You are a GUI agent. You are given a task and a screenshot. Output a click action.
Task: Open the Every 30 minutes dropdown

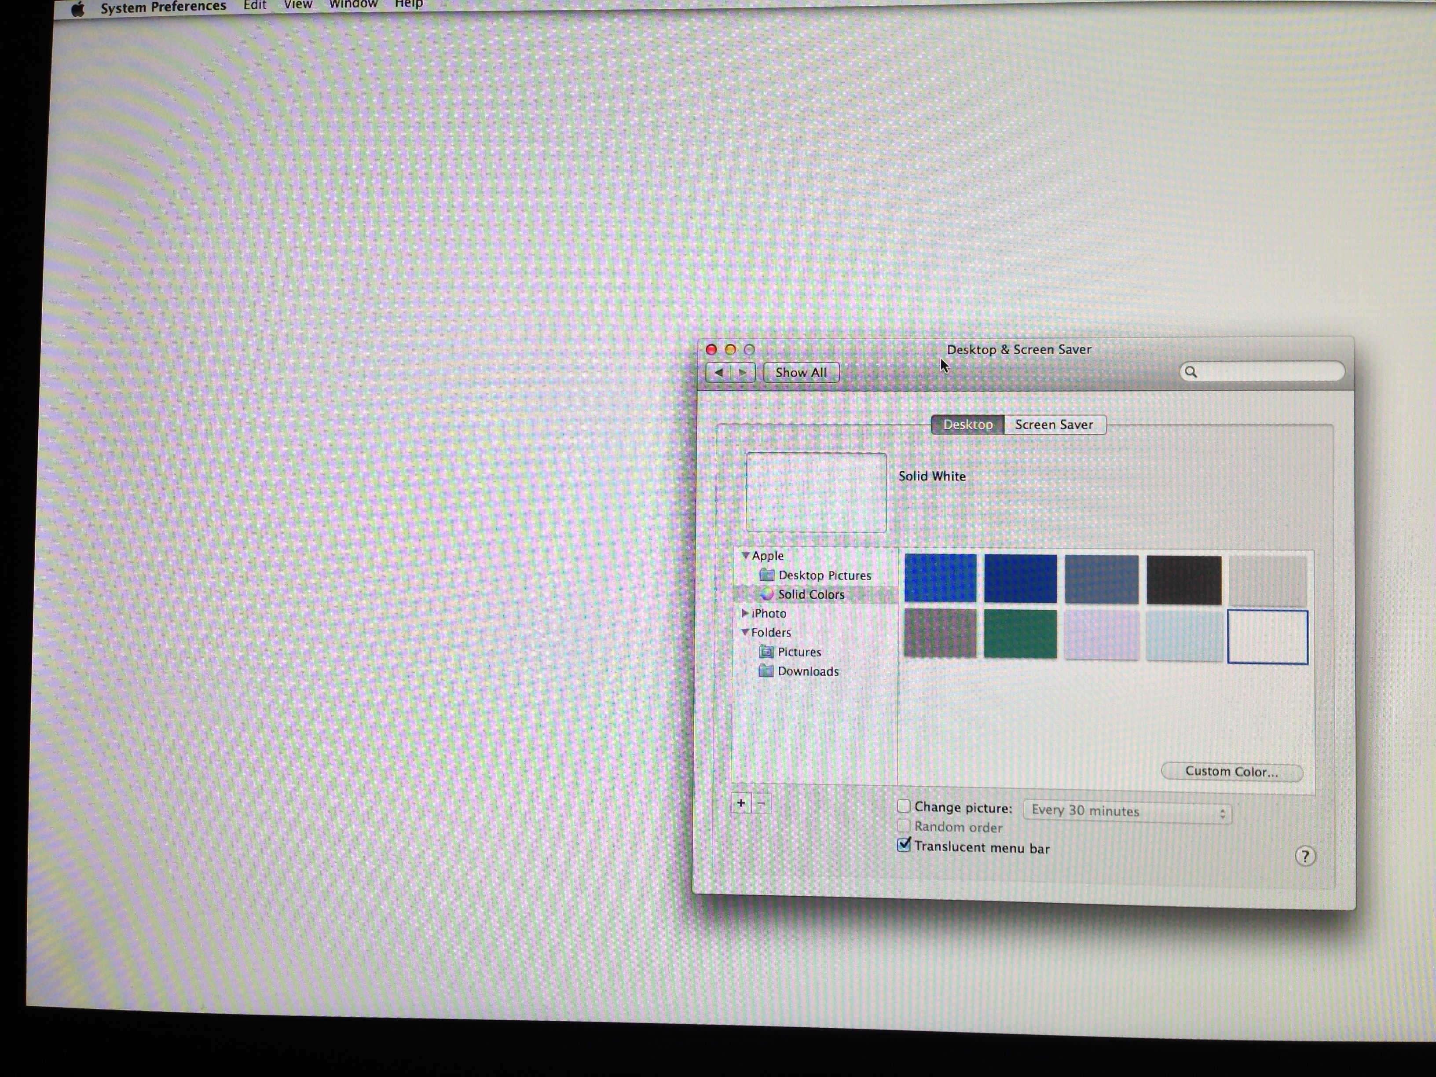1127,811
